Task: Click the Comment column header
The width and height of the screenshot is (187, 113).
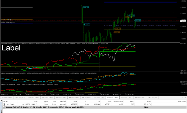Action: pyautogui.click(x=182, y=101)
